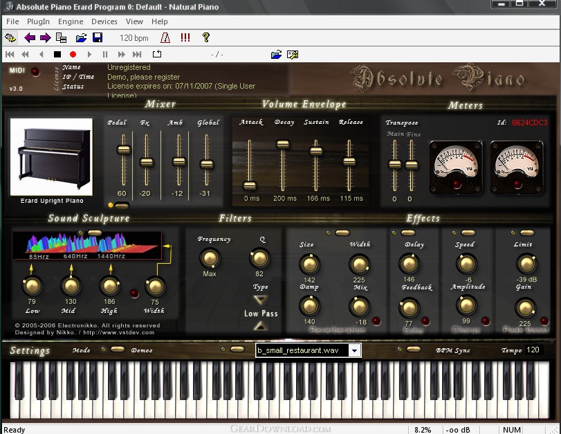561x434 pixels.
Task: Click the sound sculpture spectrum display
Action: (87, 246)
